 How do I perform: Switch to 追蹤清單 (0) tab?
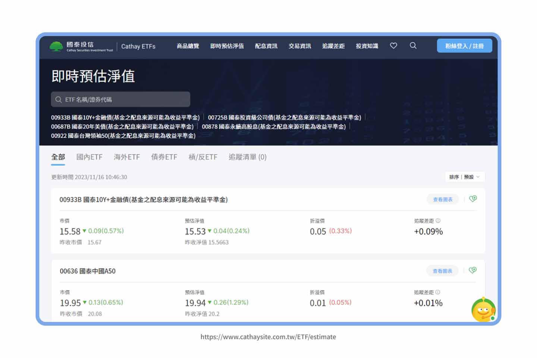pyautogui.click(x=248, y=157)
